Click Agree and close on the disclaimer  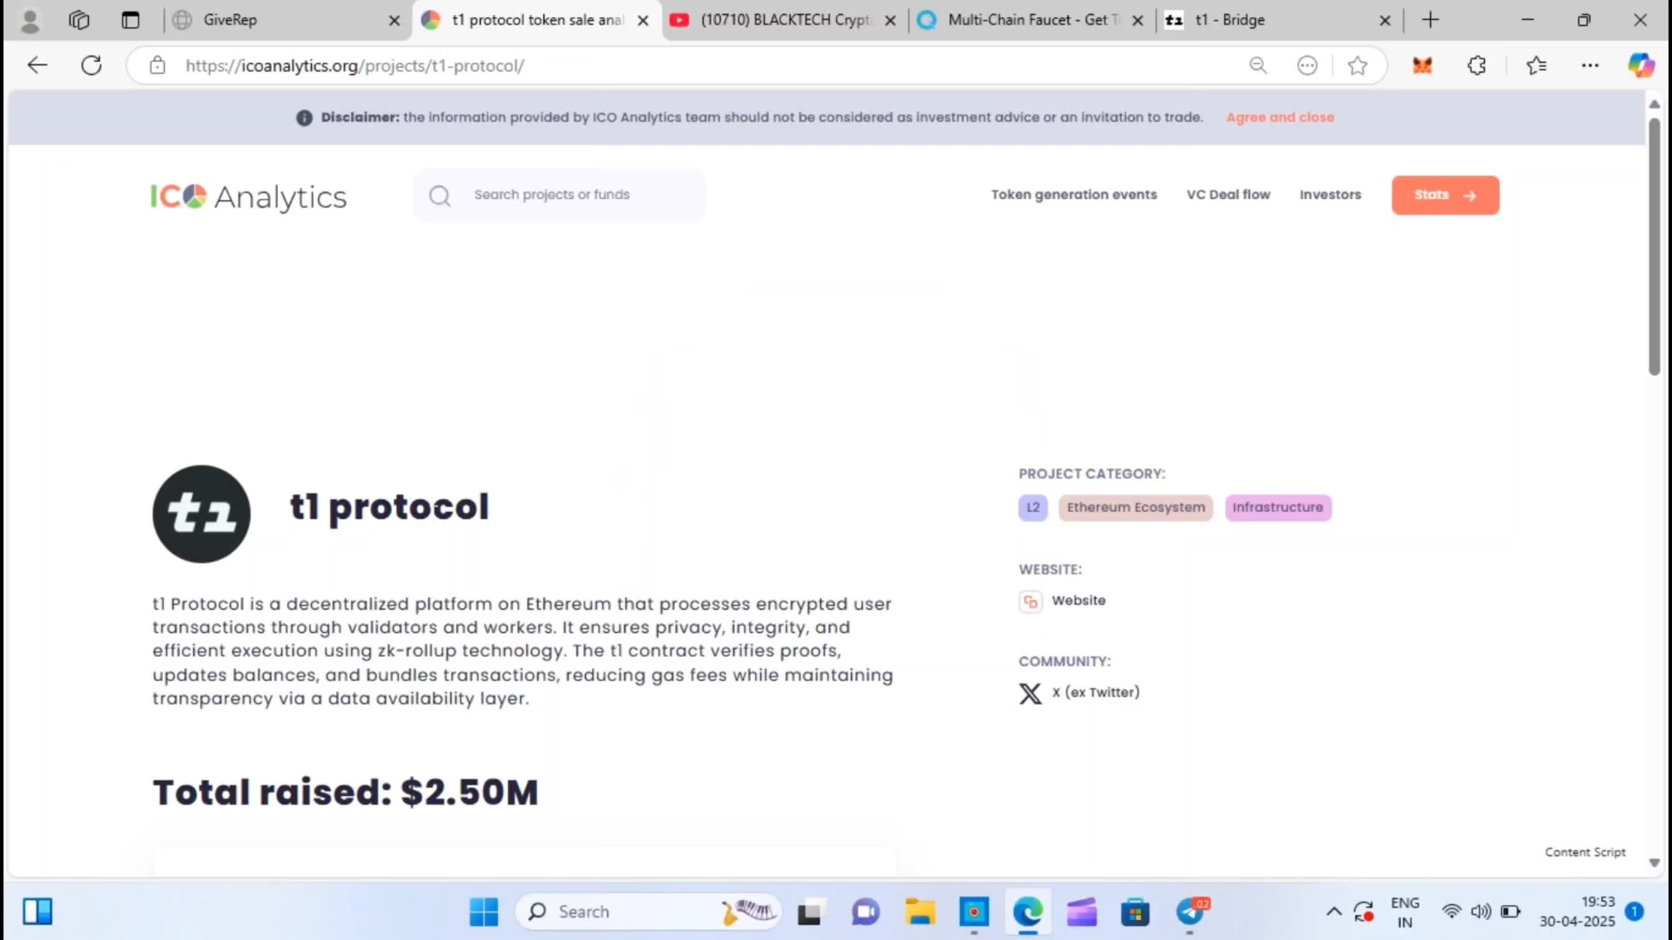pos(1280,118)
